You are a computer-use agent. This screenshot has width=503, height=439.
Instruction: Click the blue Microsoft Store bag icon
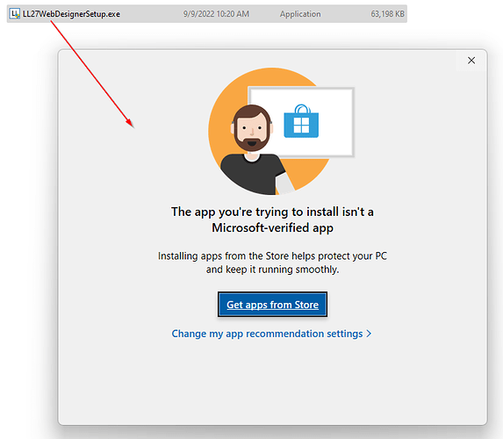[x=301, y=121]
